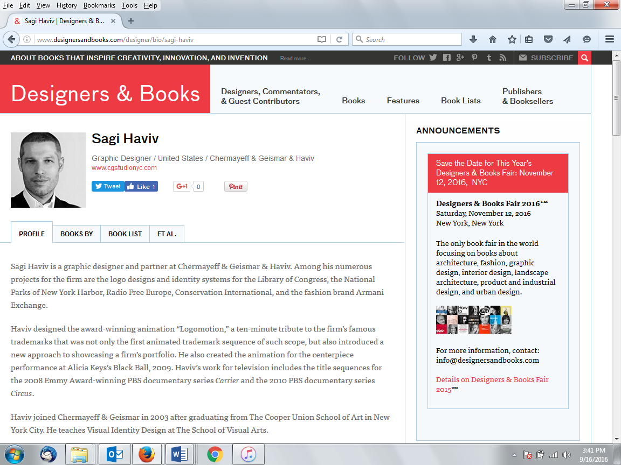Click the Read more... link in top bar
Image resolution: width=621 pixels, height=465 pixels.
point(295,58)
